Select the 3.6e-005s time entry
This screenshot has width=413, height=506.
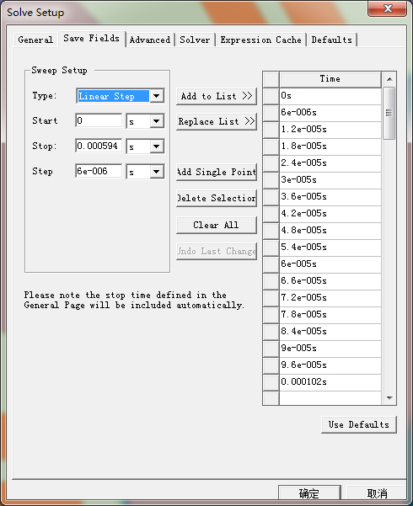(x=330, y=196)
